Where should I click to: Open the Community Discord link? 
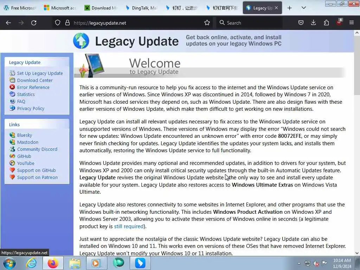(x=37, y=149)
